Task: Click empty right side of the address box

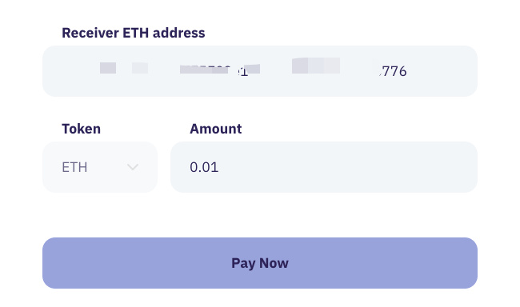Action: (442, 71)
